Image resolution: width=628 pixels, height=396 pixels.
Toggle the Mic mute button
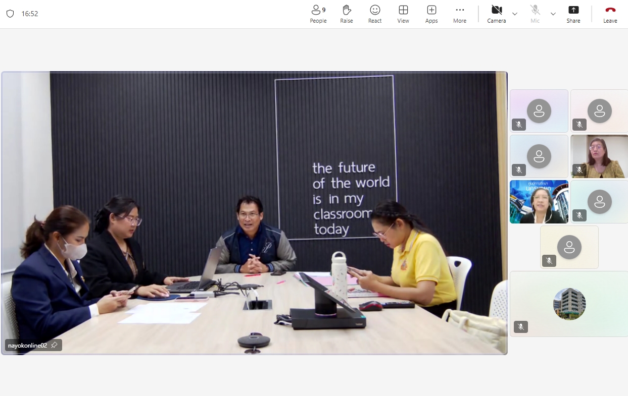[x=535, y=14]
